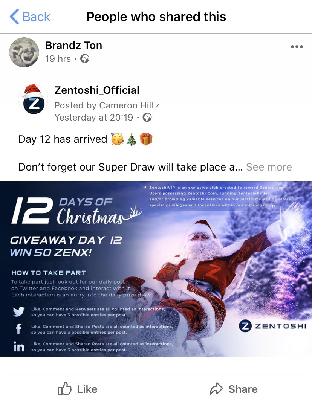The image size is (312, 403).
Task: Click Brandz Ton's profile picture
Action: (x=24, y=52)
